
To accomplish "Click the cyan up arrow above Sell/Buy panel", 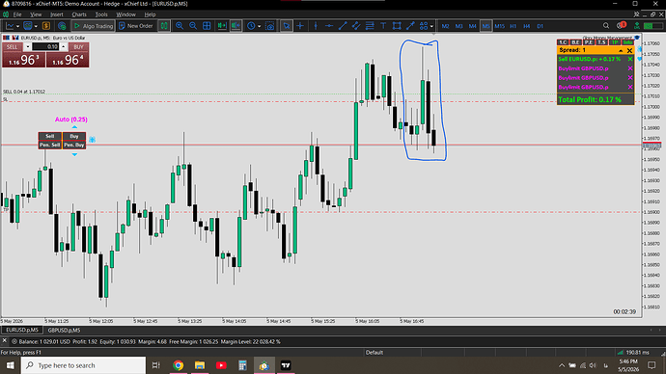I will point(74,127).
